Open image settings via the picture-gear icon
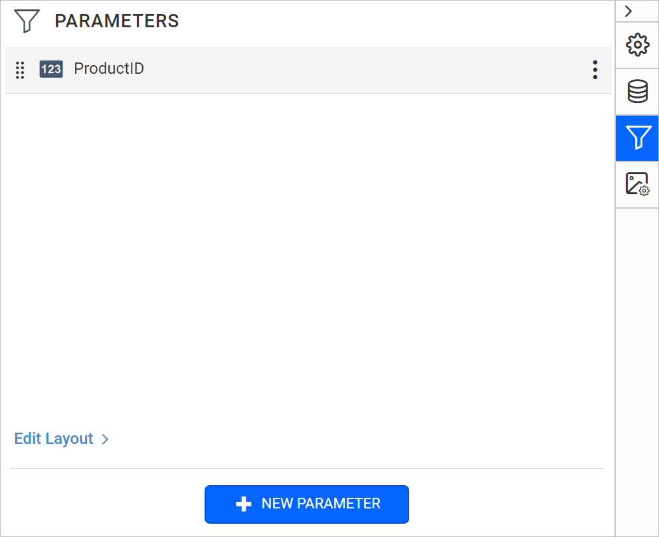This screenshot has width=659, height=537. pos(637,184)
